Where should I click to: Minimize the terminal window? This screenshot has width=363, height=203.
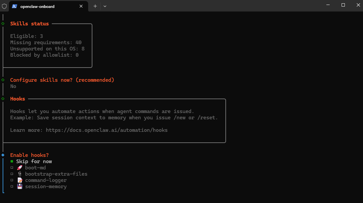[328, 5]
